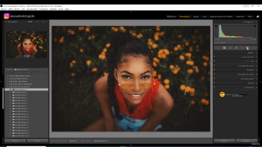262x147 pixels.
Task: Switch to the Web module
Action: pos(250,16)
